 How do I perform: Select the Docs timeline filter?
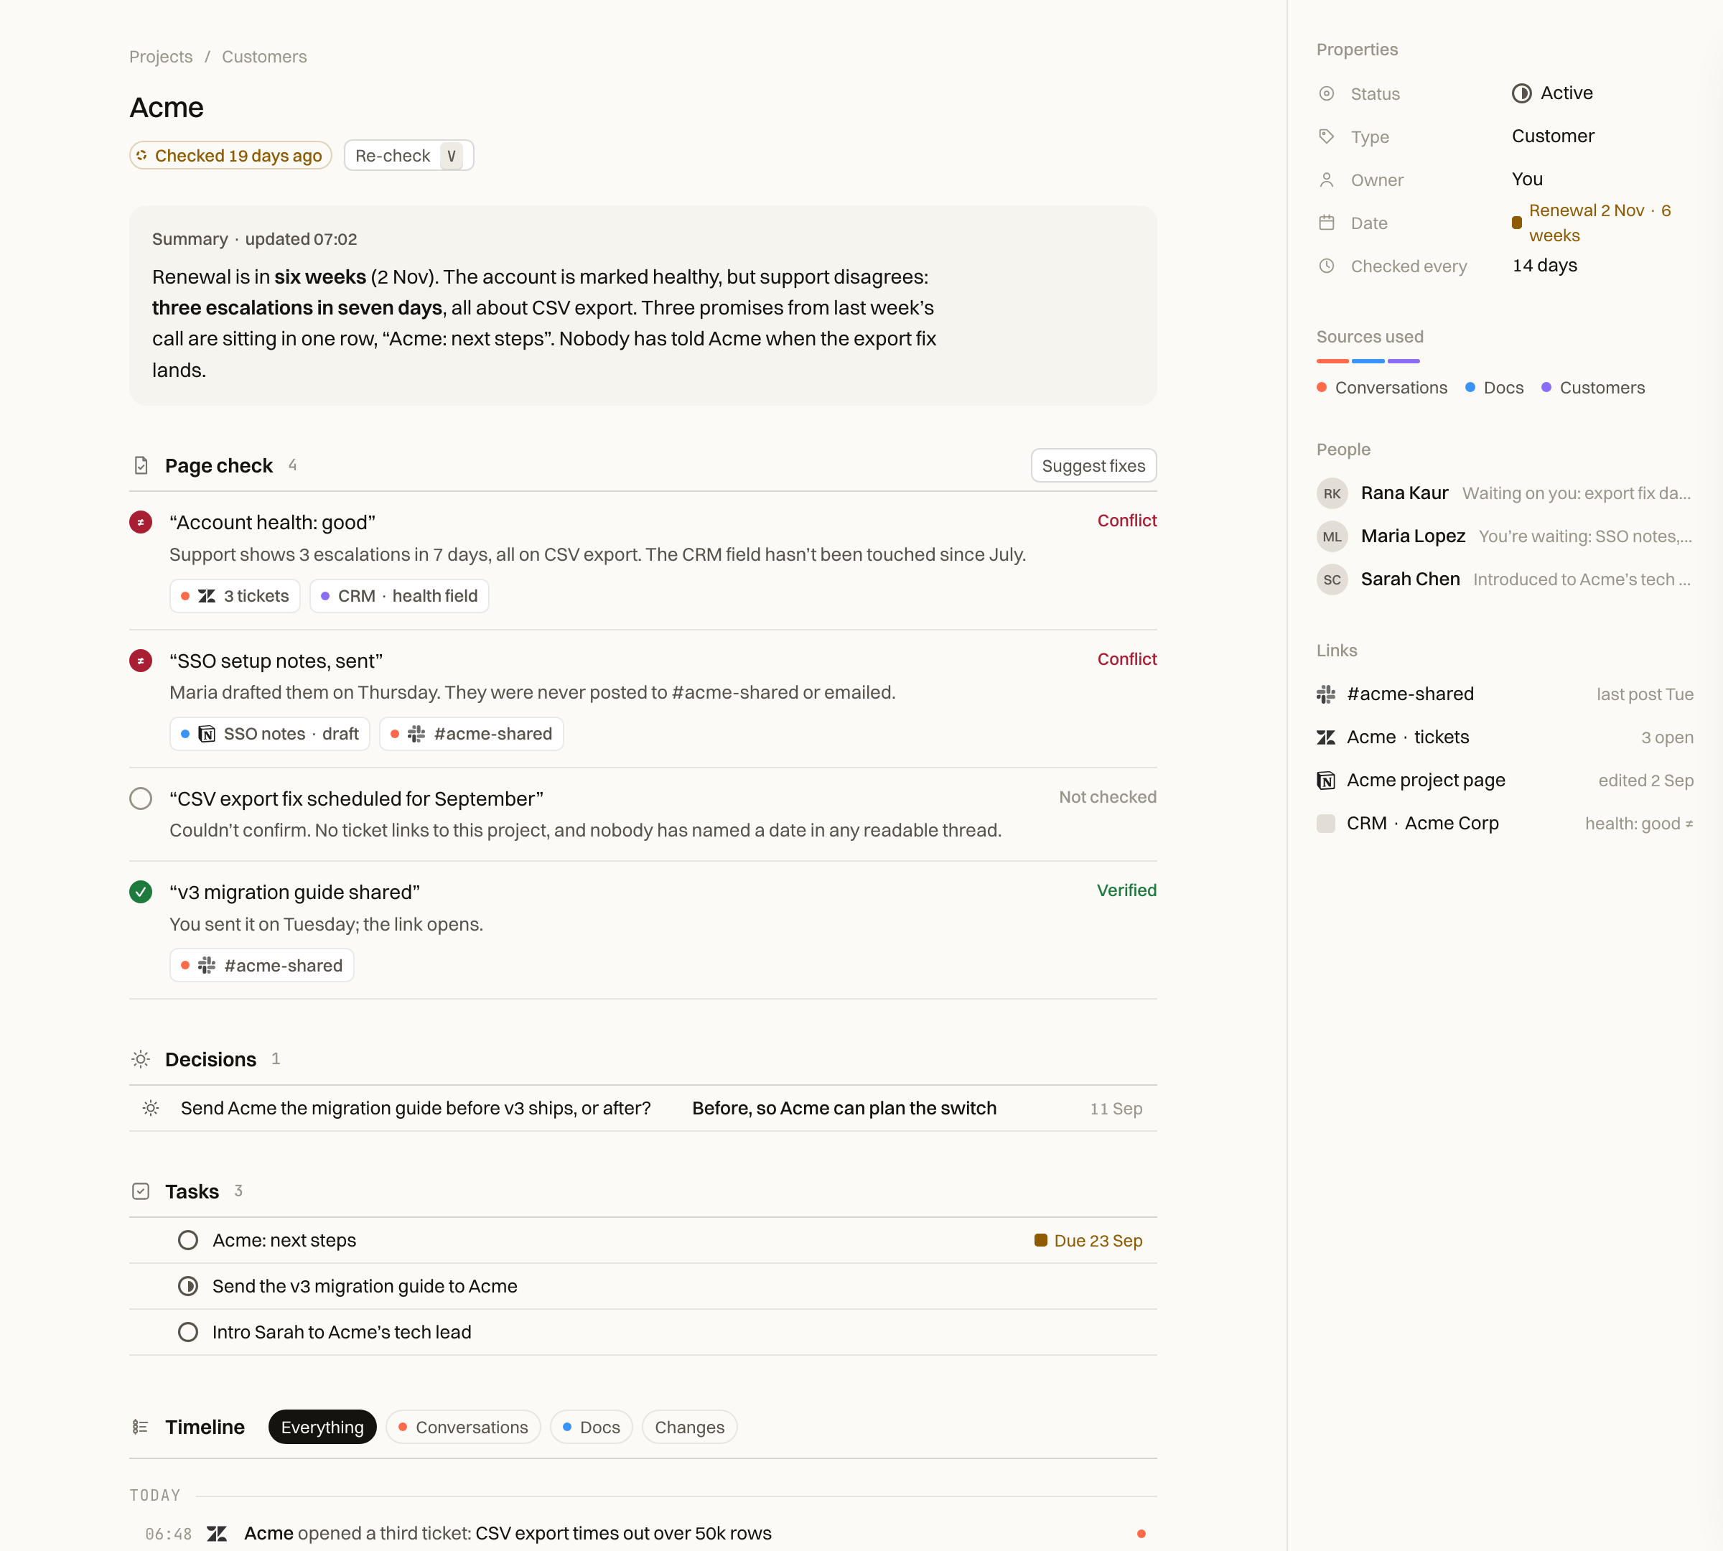pyautogui.click(x=592, y=1427)
